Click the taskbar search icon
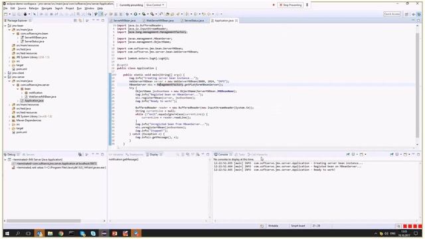Viewport: 425px width, 239px height. (x=18, y=233)
